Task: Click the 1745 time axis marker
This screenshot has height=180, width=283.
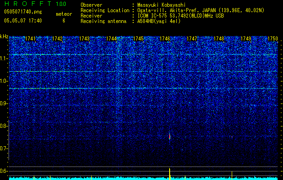Action: [138, 39]
